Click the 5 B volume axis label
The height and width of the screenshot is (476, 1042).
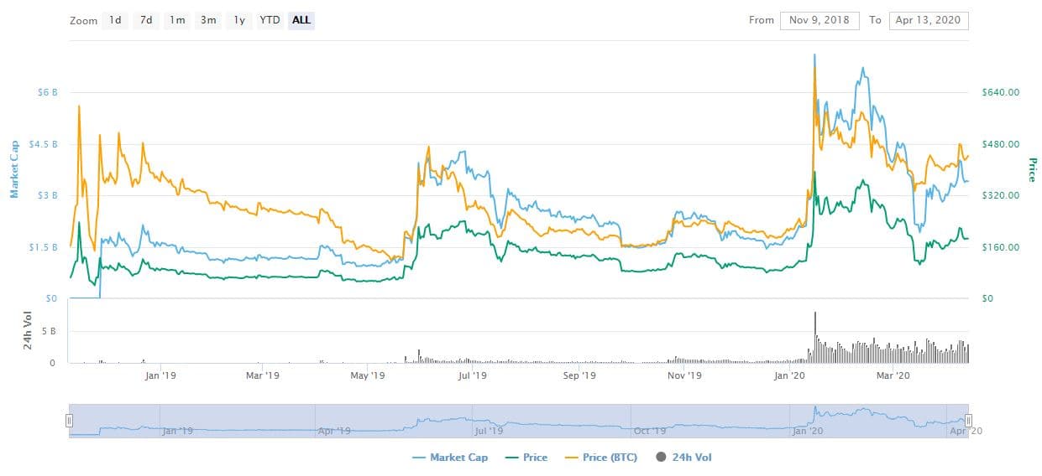(x=50, y=332)
